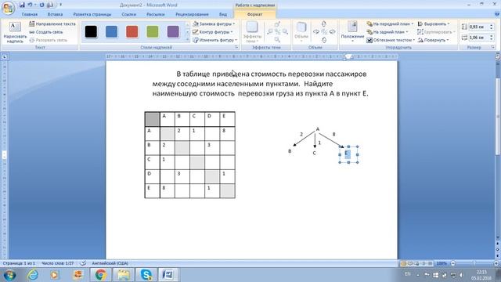Click the tab selector at the ruler corner
501x282 pixels.
click(5, 56)
